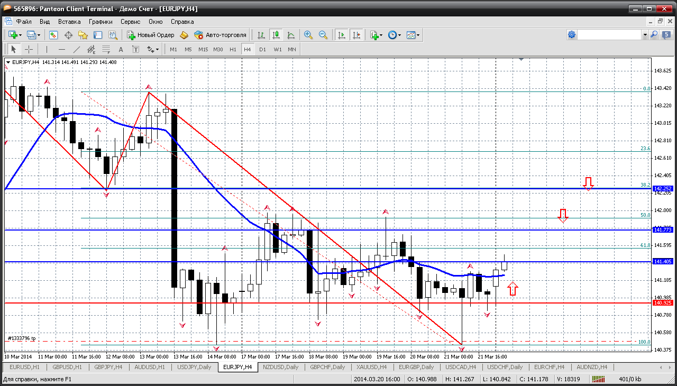The image size is (677, 386).
Task: Open the Strategy Tester magnifier icon
Action: tap(113, 35)
